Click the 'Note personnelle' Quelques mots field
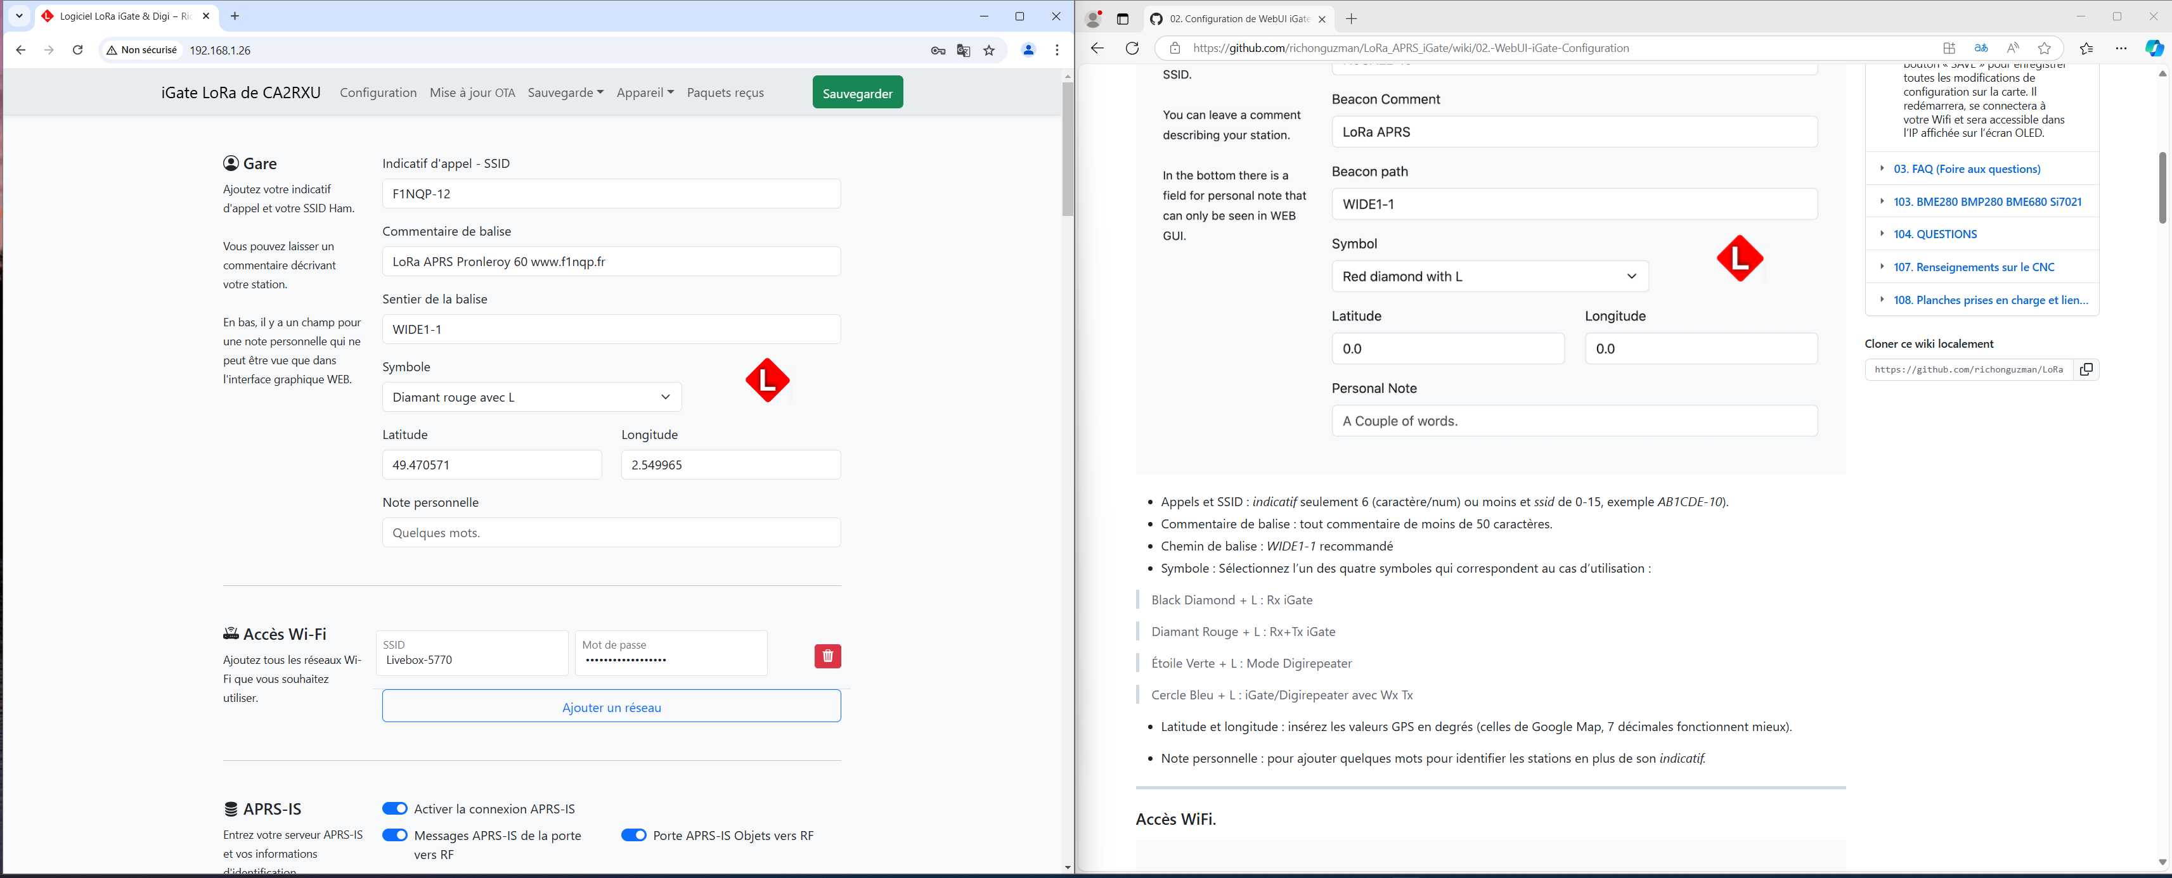 611,533
